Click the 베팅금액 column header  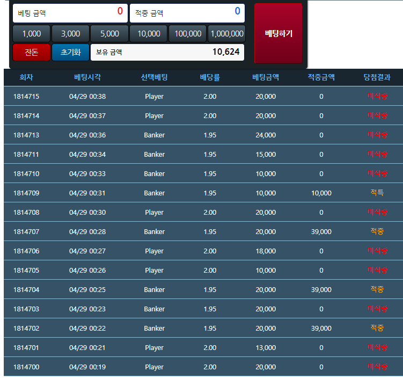(266, 77)
